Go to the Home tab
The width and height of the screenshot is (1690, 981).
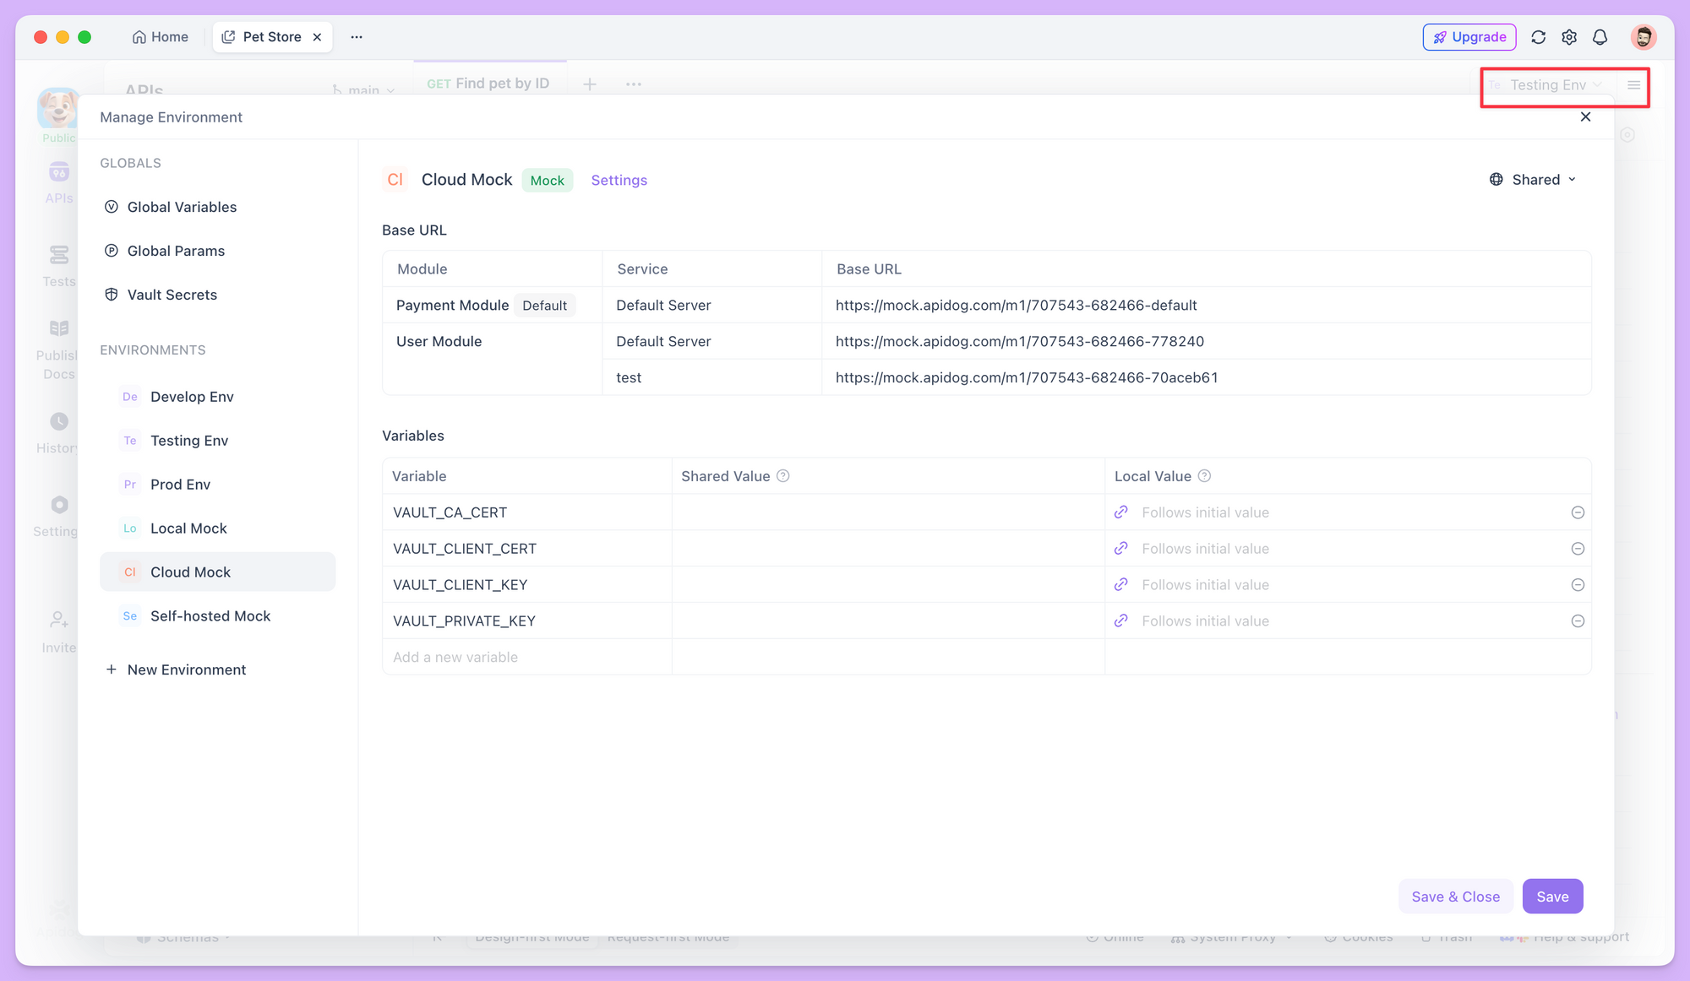coord(161,37)
